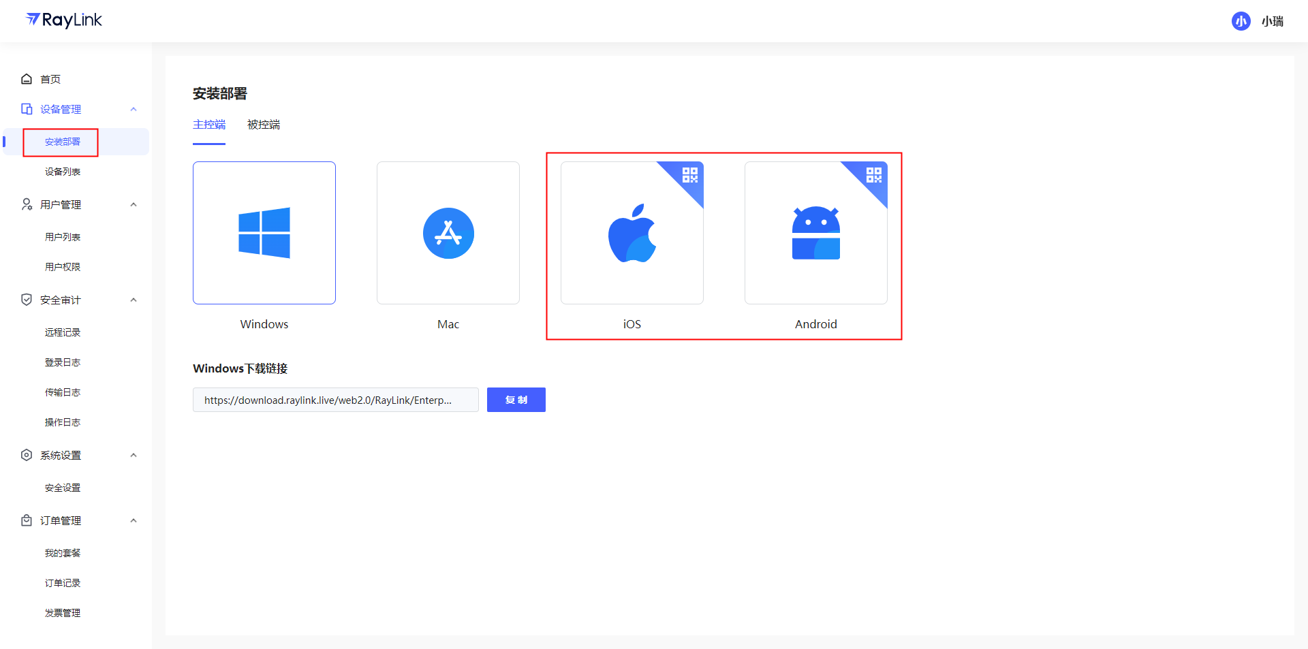Open 安装部署 in sidebar
Image resolution: width=1308 pixels, height=649 pixels.
(x=63, y=142)
